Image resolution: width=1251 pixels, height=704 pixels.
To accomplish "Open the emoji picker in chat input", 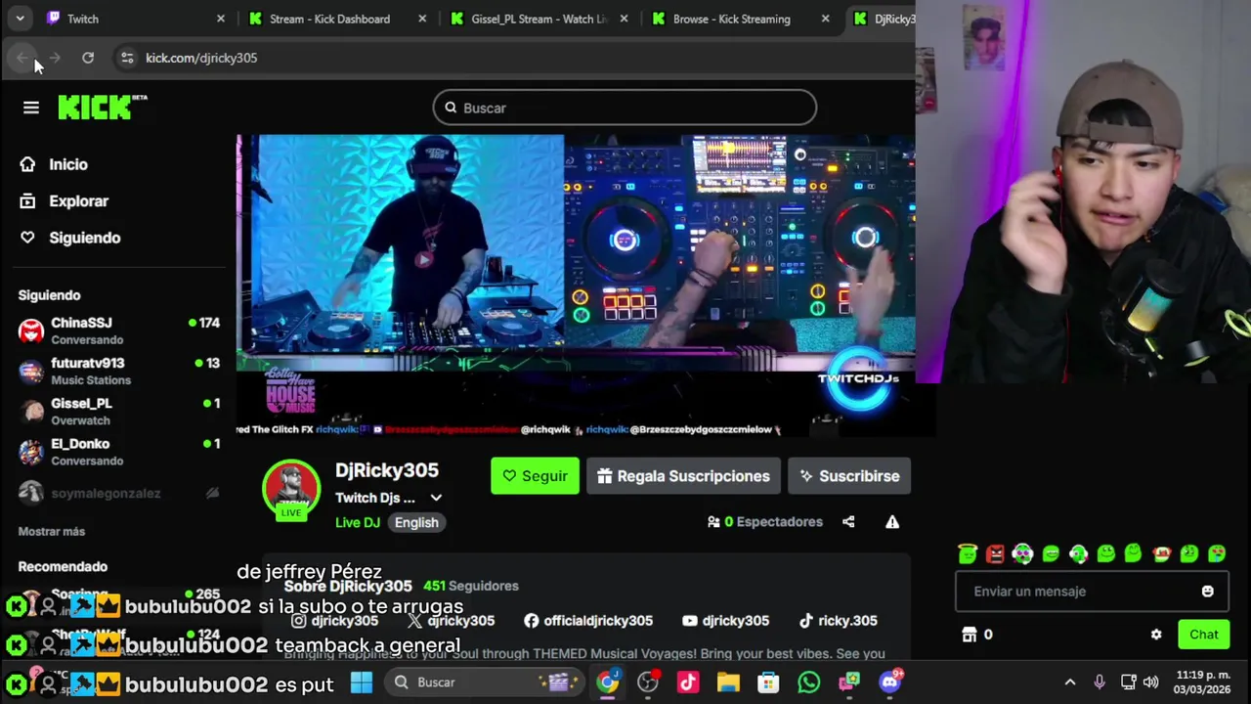I will click(x=1207, y=592).
